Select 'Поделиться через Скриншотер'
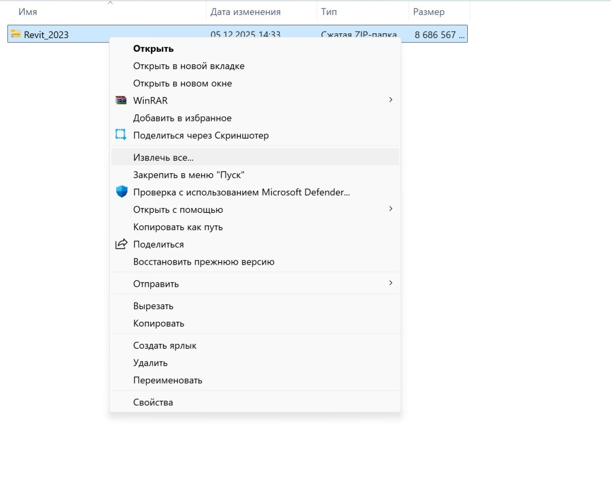This screenshot has height=491, width=611. coord(255,135)
